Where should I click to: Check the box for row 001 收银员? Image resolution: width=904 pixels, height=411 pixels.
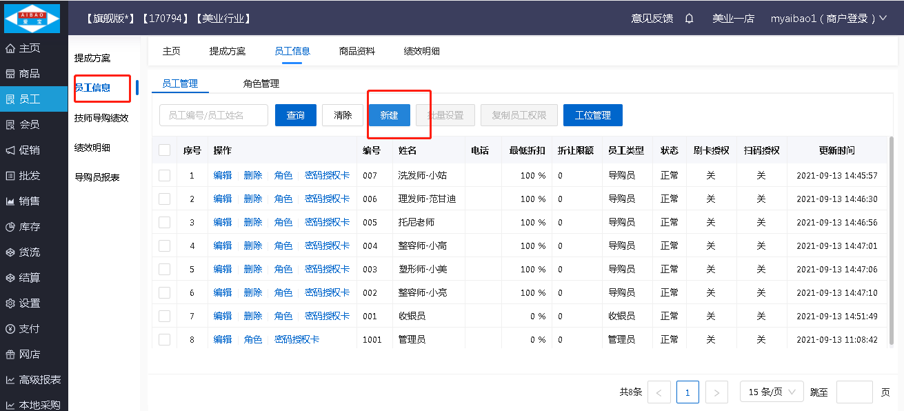point(164,317)
